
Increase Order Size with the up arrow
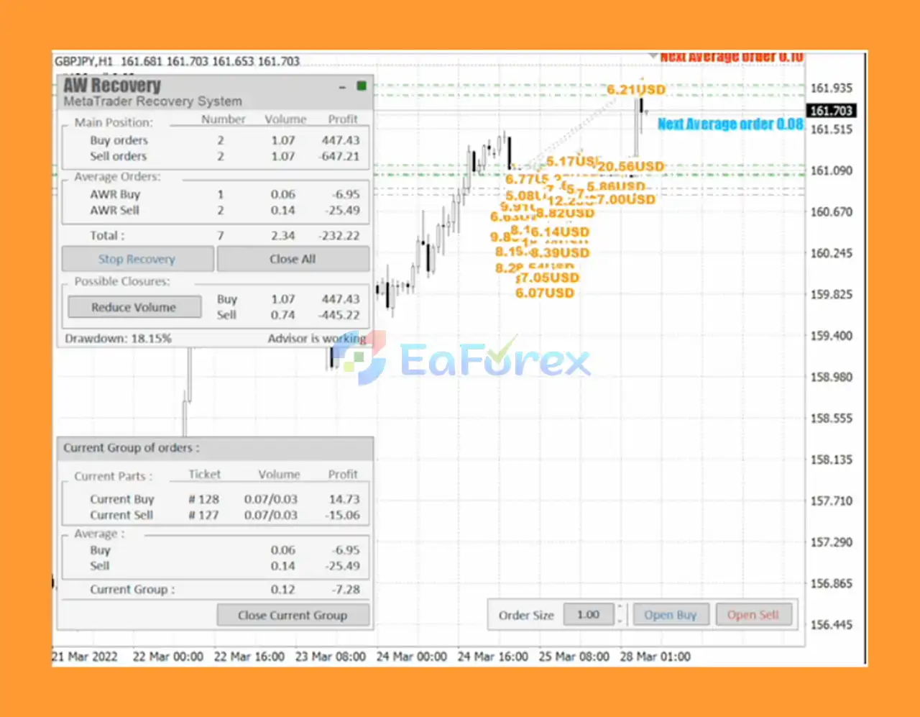tap(620, 609)
